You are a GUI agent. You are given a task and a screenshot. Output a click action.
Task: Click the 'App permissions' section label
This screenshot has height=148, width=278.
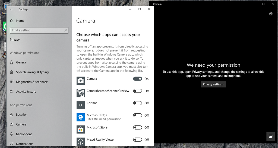tap(21, 105)
